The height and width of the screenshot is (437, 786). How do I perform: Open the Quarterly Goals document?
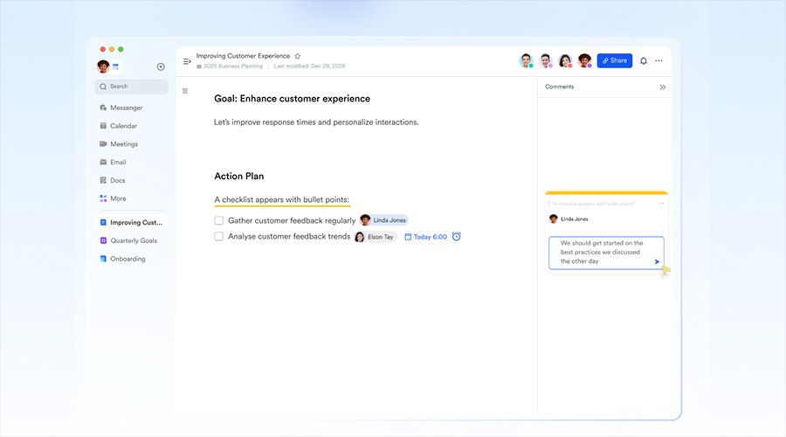(x=133, y=240)
